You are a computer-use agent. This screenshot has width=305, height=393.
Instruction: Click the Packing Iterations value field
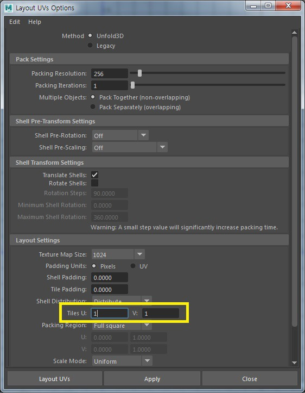[110, 85]
